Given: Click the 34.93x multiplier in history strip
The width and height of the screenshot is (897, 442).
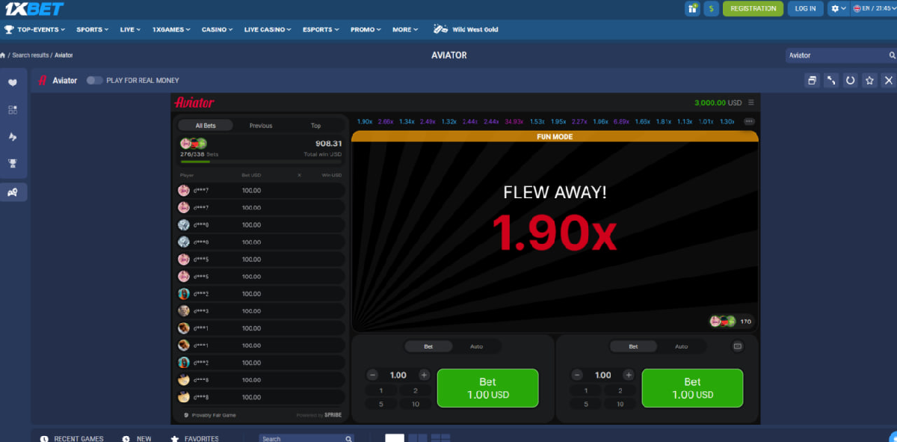Looking at the screenshot, I should (514, 121).
